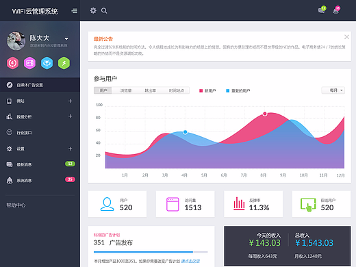The image size is (356, 267).
Task: Click the pink hexagon shortcut icon
Action: [x=12, y=63]
